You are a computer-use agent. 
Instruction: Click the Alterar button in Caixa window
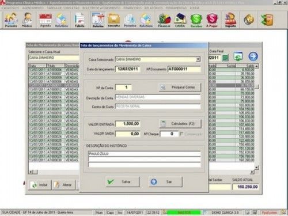pos(64,185)
